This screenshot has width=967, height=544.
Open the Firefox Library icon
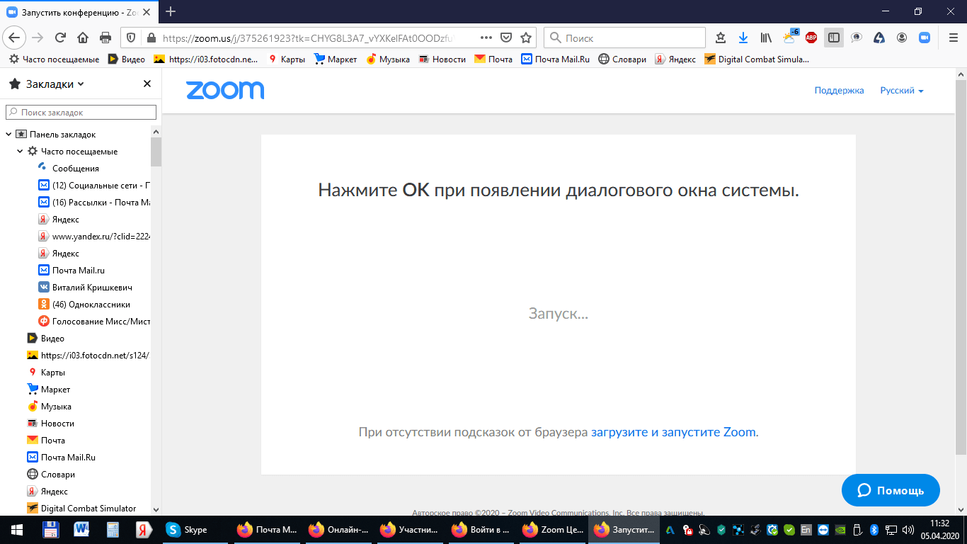pyautogui.click(x=767, y=37)
